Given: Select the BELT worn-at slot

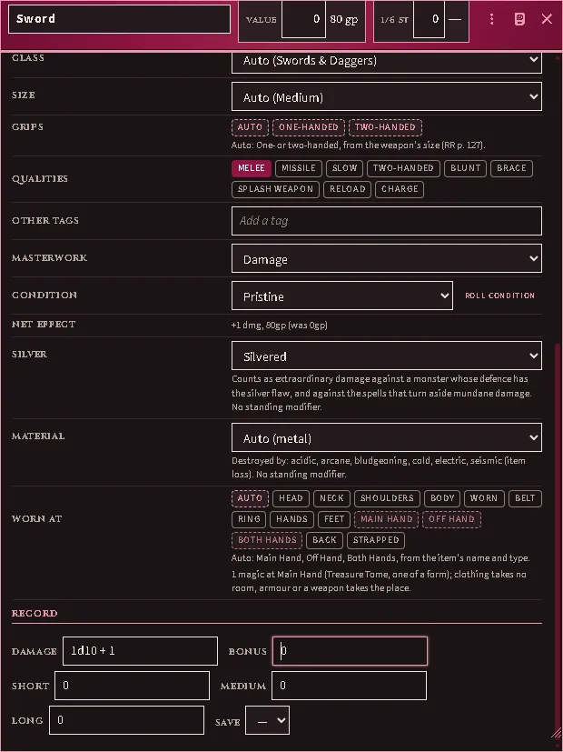Looking at the screenshot, I should pyautogui.click(x=525, y=498).
